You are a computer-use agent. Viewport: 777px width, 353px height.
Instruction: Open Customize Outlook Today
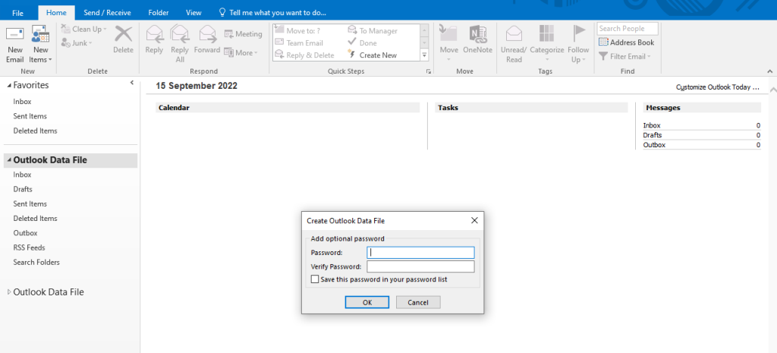pos(718,87)
